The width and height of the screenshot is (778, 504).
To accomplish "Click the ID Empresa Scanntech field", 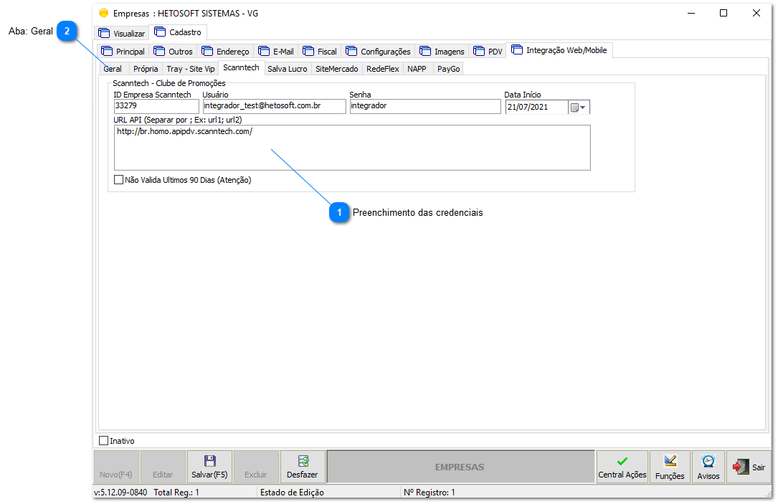I will point(156,106).
